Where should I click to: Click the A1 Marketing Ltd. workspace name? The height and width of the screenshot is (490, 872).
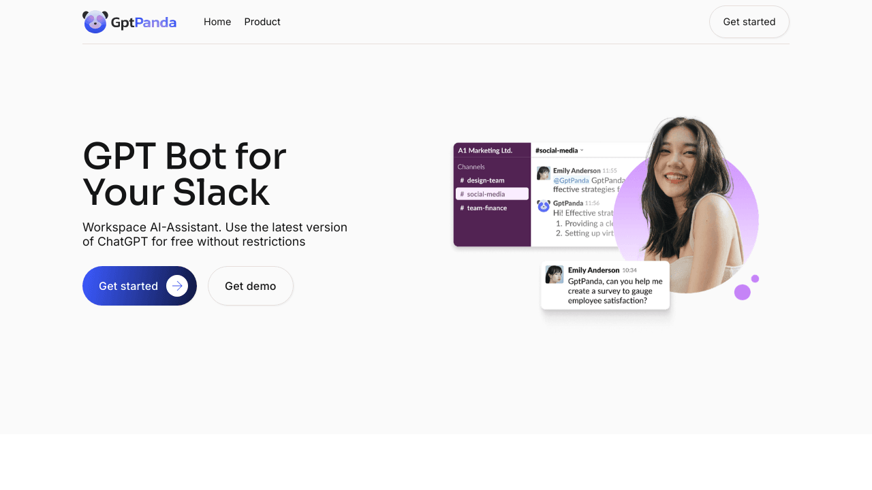click(484, 150)
